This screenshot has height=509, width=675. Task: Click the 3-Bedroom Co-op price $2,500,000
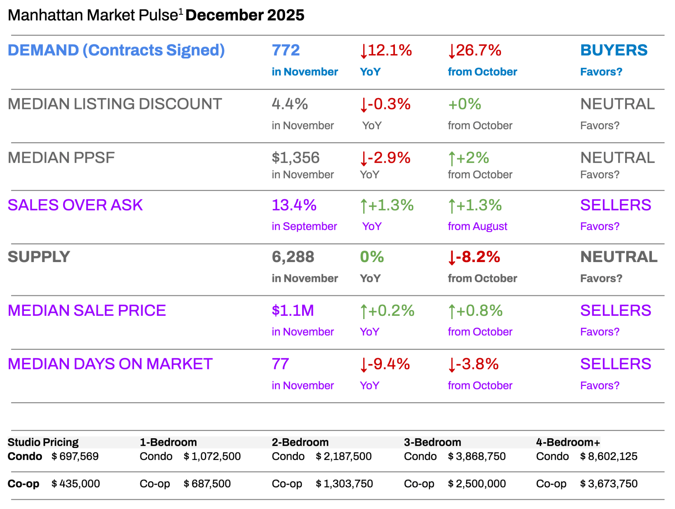[x=477, y=484]
